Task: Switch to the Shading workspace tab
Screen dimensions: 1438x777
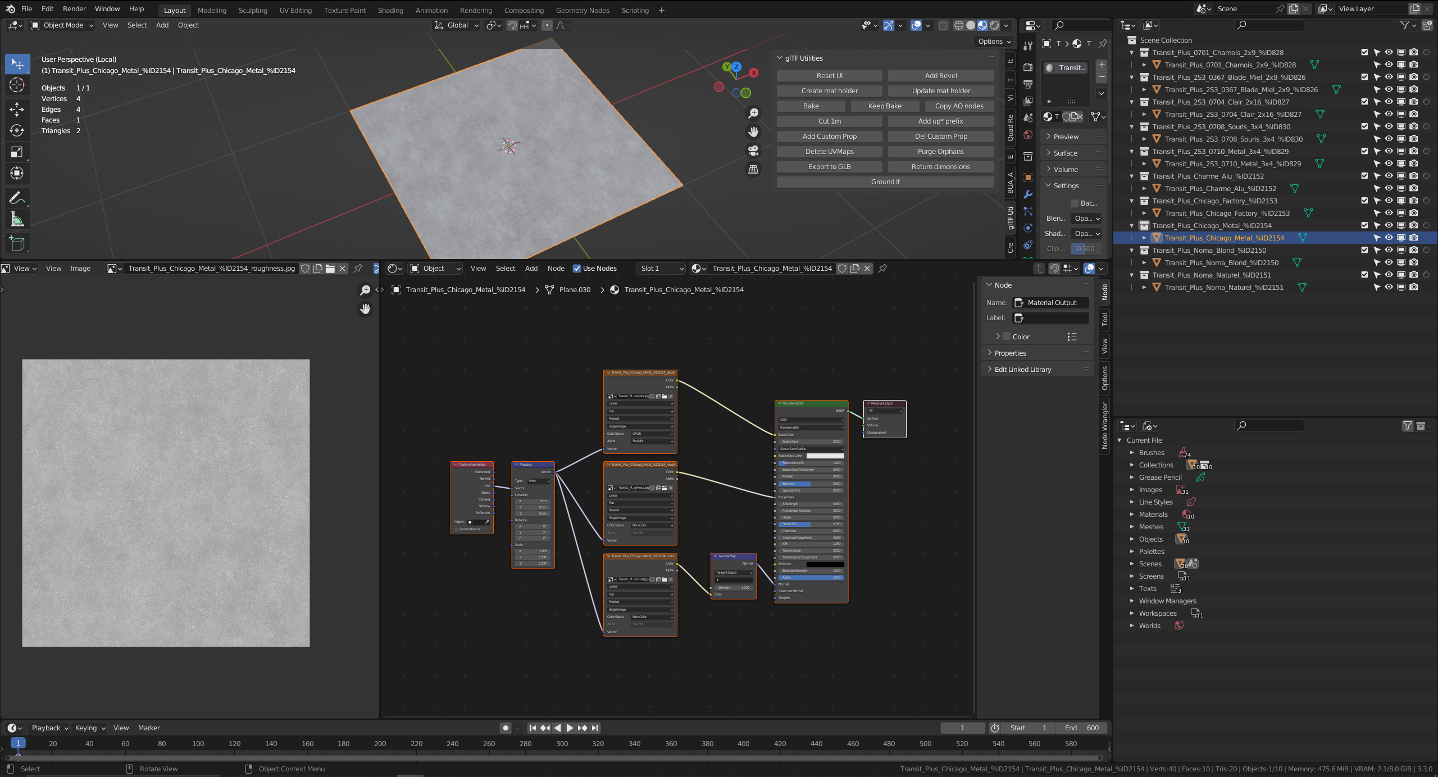Action: 390,10
